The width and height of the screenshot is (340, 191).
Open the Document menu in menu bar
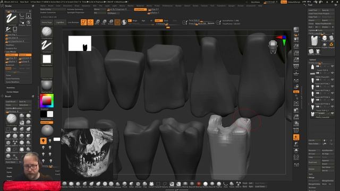click(67, 6)
